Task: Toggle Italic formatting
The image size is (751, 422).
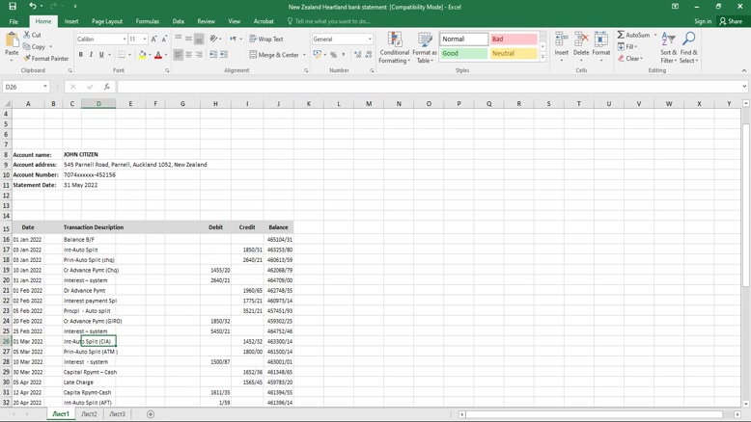Action: 92,55
